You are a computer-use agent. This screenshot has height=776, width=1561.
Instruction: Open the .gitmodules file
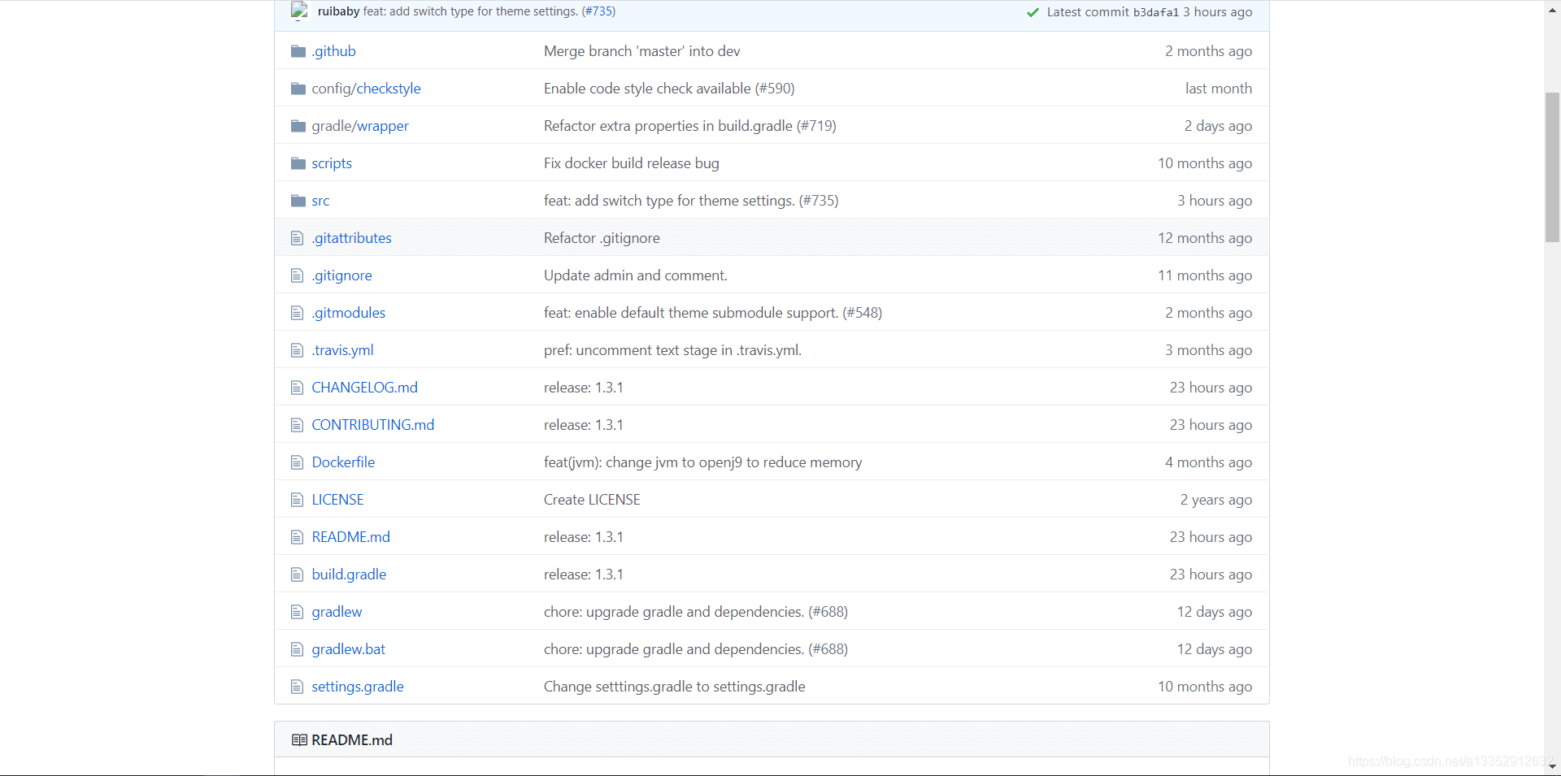pyautogui.click(x=348, y=313)
